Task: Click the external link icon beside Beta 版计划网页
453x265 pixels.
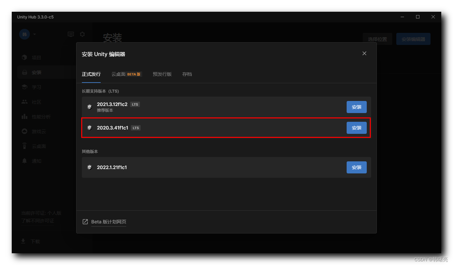Action: point(85,222)
